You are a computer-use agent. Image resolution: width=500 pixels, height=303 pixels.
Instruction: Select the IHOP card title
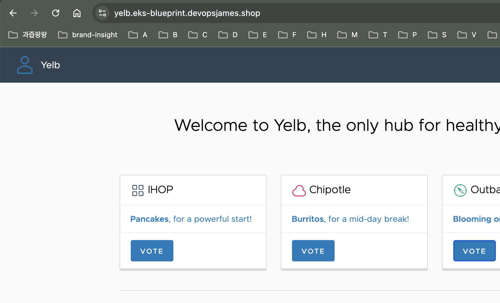[160, 190]
